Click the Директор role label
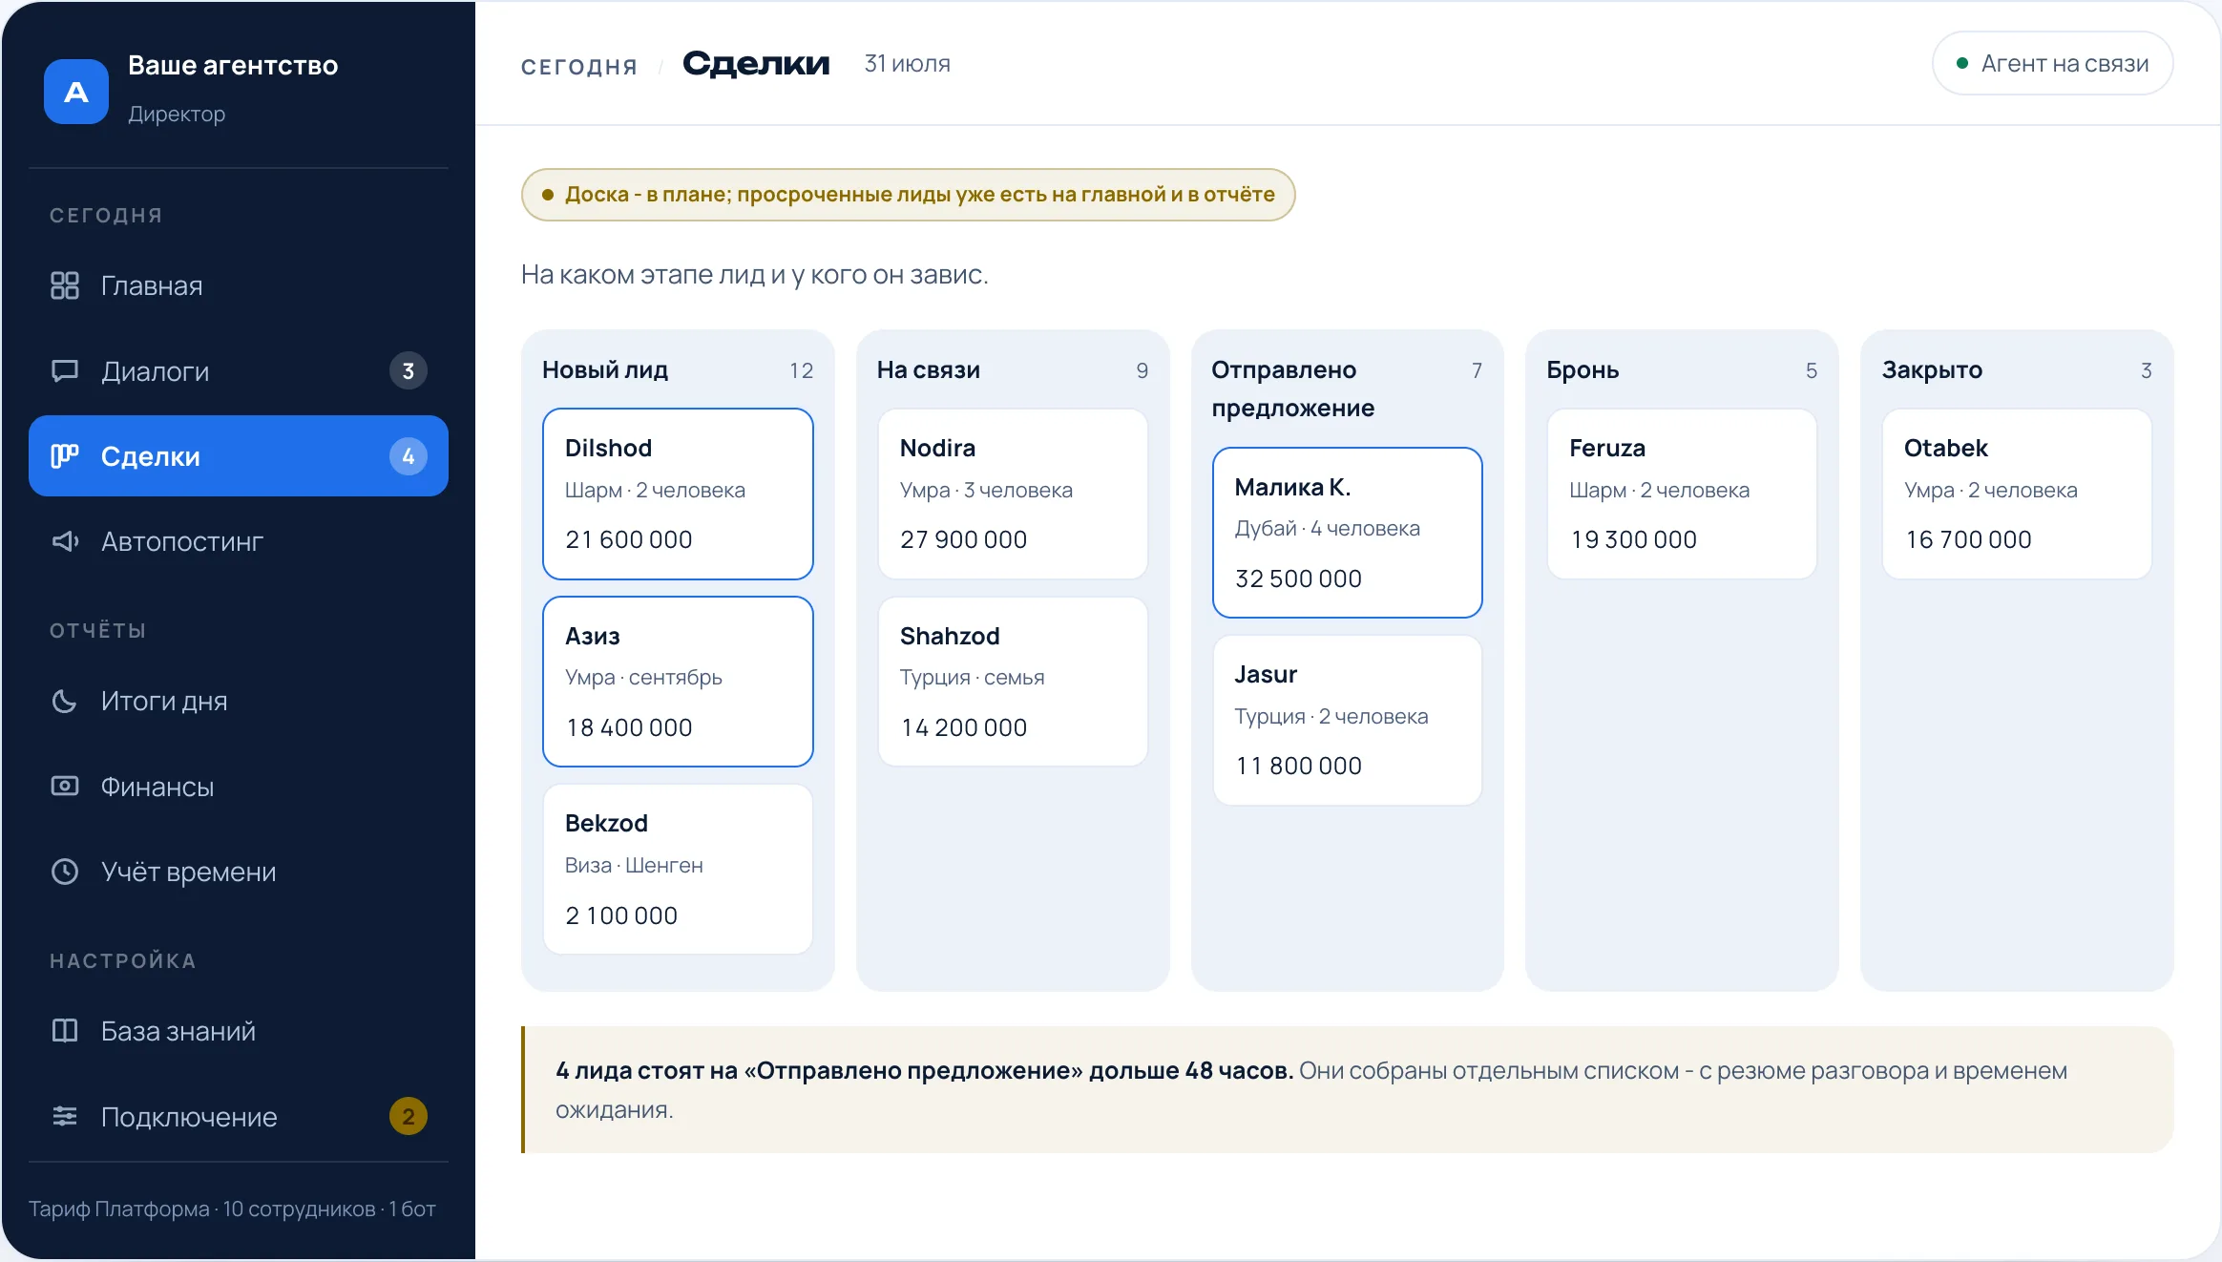The image size is (2222, 1262). [177, 114]
